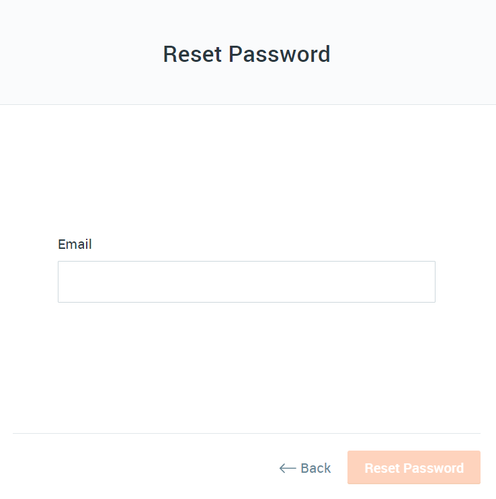The height and width of the screenshot is (499, 496).
Task: Select the back arrow next to Reset Password button
Action: point(288,468)
